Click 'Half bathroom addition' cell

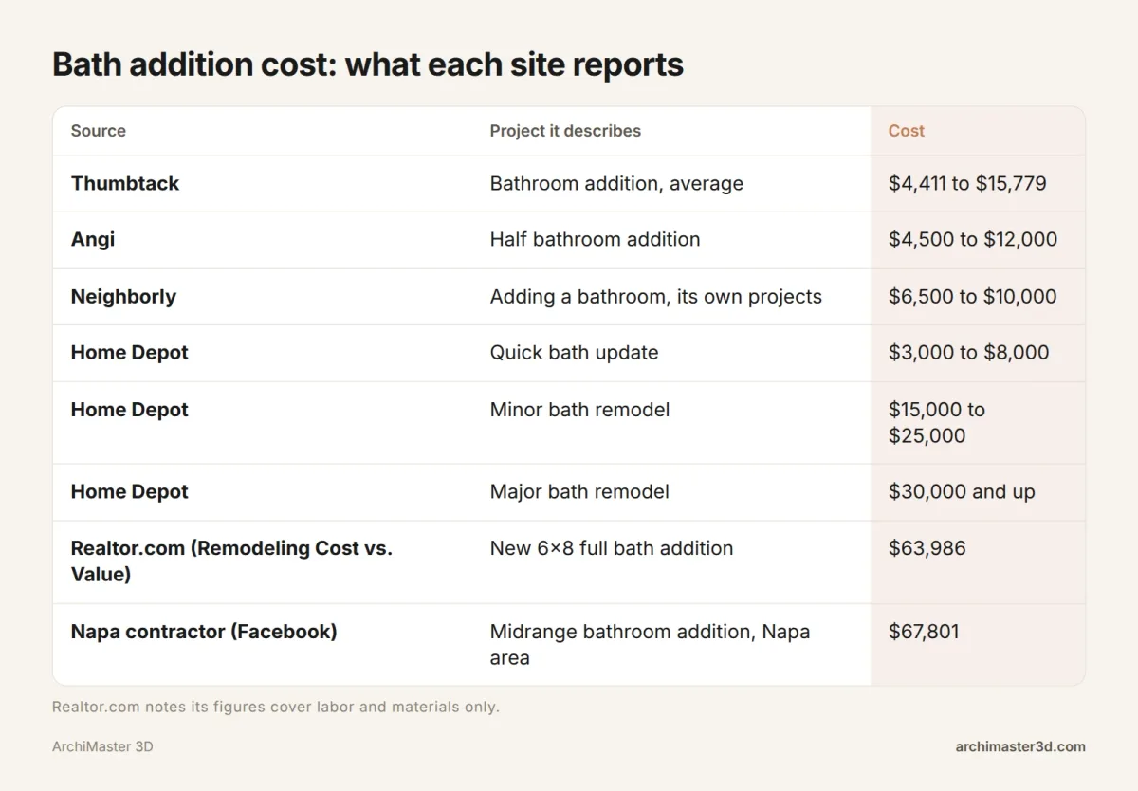click(595, 240)
